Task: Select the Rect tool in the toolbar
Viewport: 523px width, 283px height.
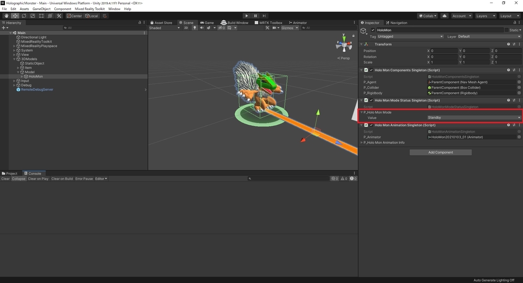Action: (41, 16)
